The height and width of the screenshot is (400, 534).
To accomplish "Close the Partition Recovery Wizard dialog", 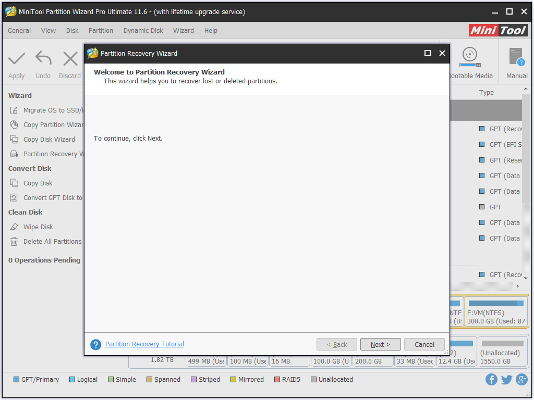I will coord(442,53).
